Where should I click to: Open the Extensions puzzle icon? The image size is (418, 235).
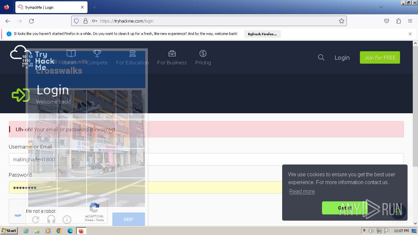tap(398, 21)
